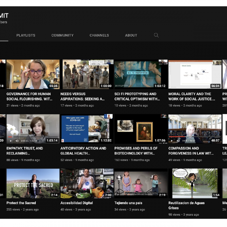This screenshot has height=227, width=227.
Task: Click the channel search magnifier icon
Action: click(x=156, y=35)
